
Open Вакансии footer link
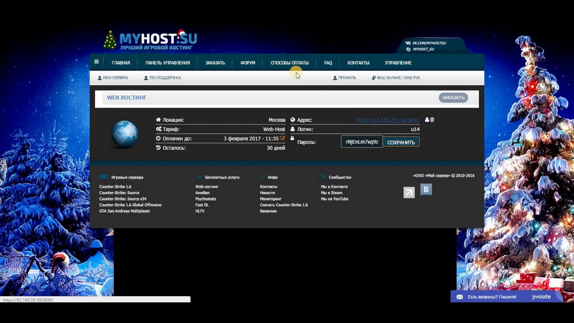(x=268, y=211)
